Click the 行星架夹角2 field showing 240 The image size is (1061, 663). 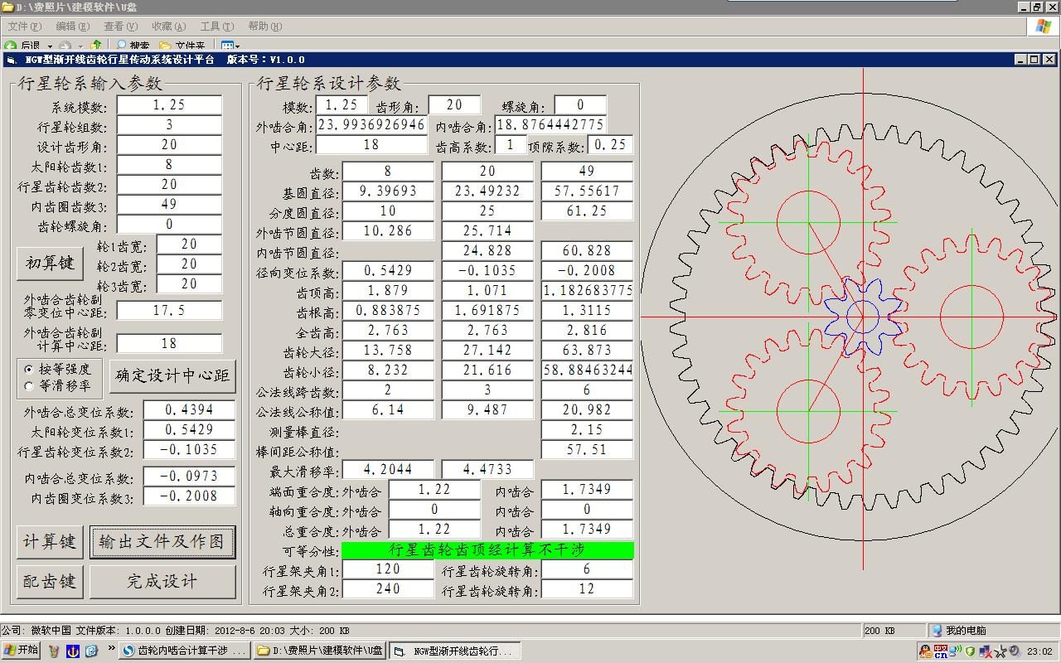388,589
